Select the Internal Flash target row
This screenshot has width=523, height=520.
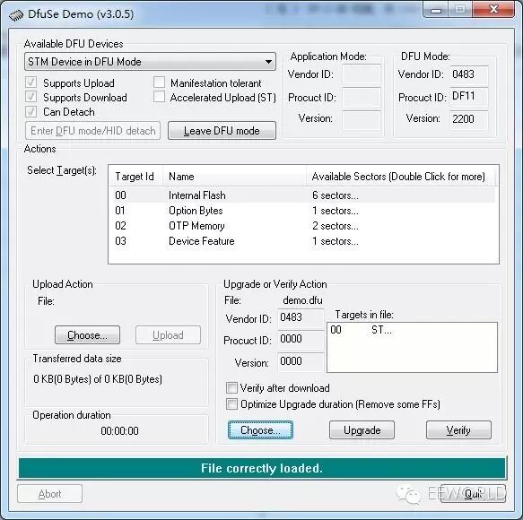point(303,195)
